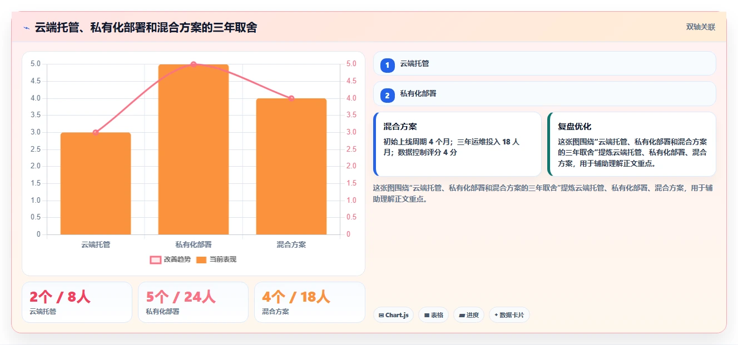The height and width of the screenshot is (345, 738).
Task: Click the Chart.js tag icon
Action: 381,315
